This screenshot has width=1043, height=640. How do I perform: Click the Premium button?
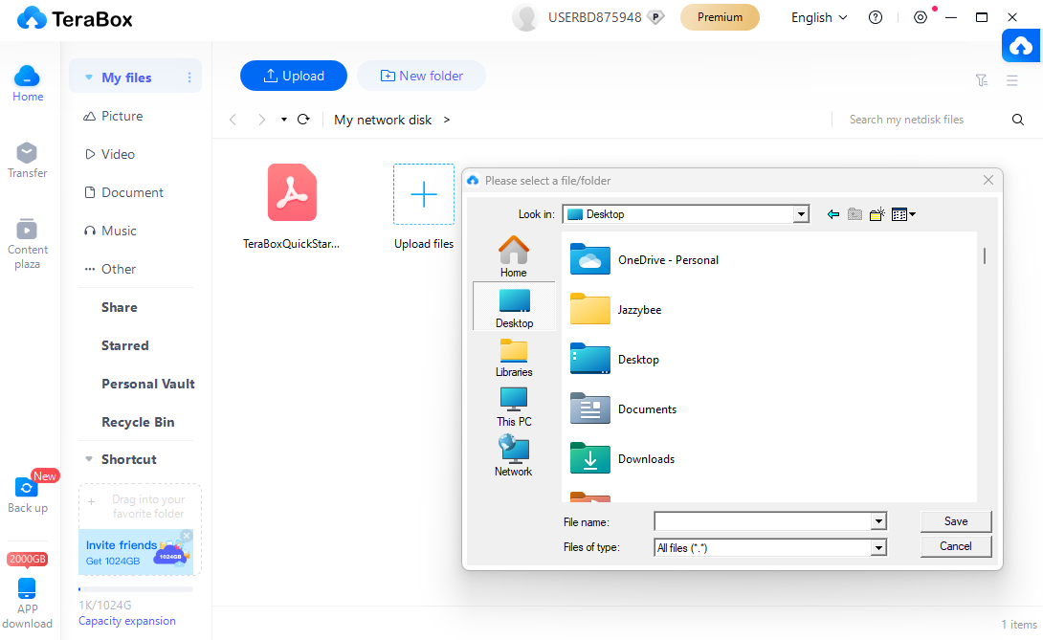(720, 17)
